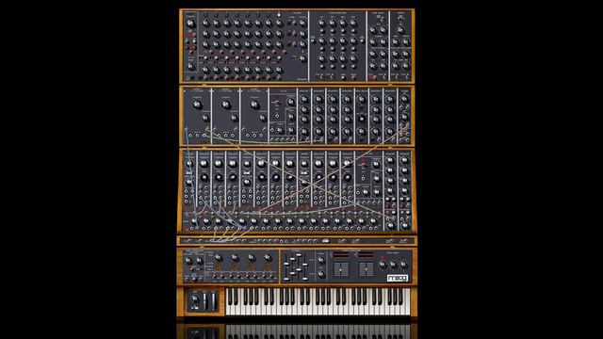603x339 pixels.
Task: Flip white rocker switch in first lower-cabinet module
Action: coord(189,173)
